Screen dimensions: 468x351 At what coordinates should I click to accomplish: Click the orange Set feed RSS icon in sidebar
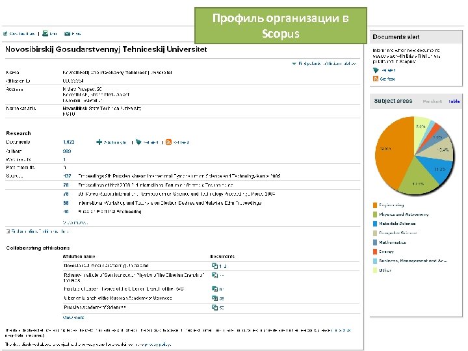(376, 79)
